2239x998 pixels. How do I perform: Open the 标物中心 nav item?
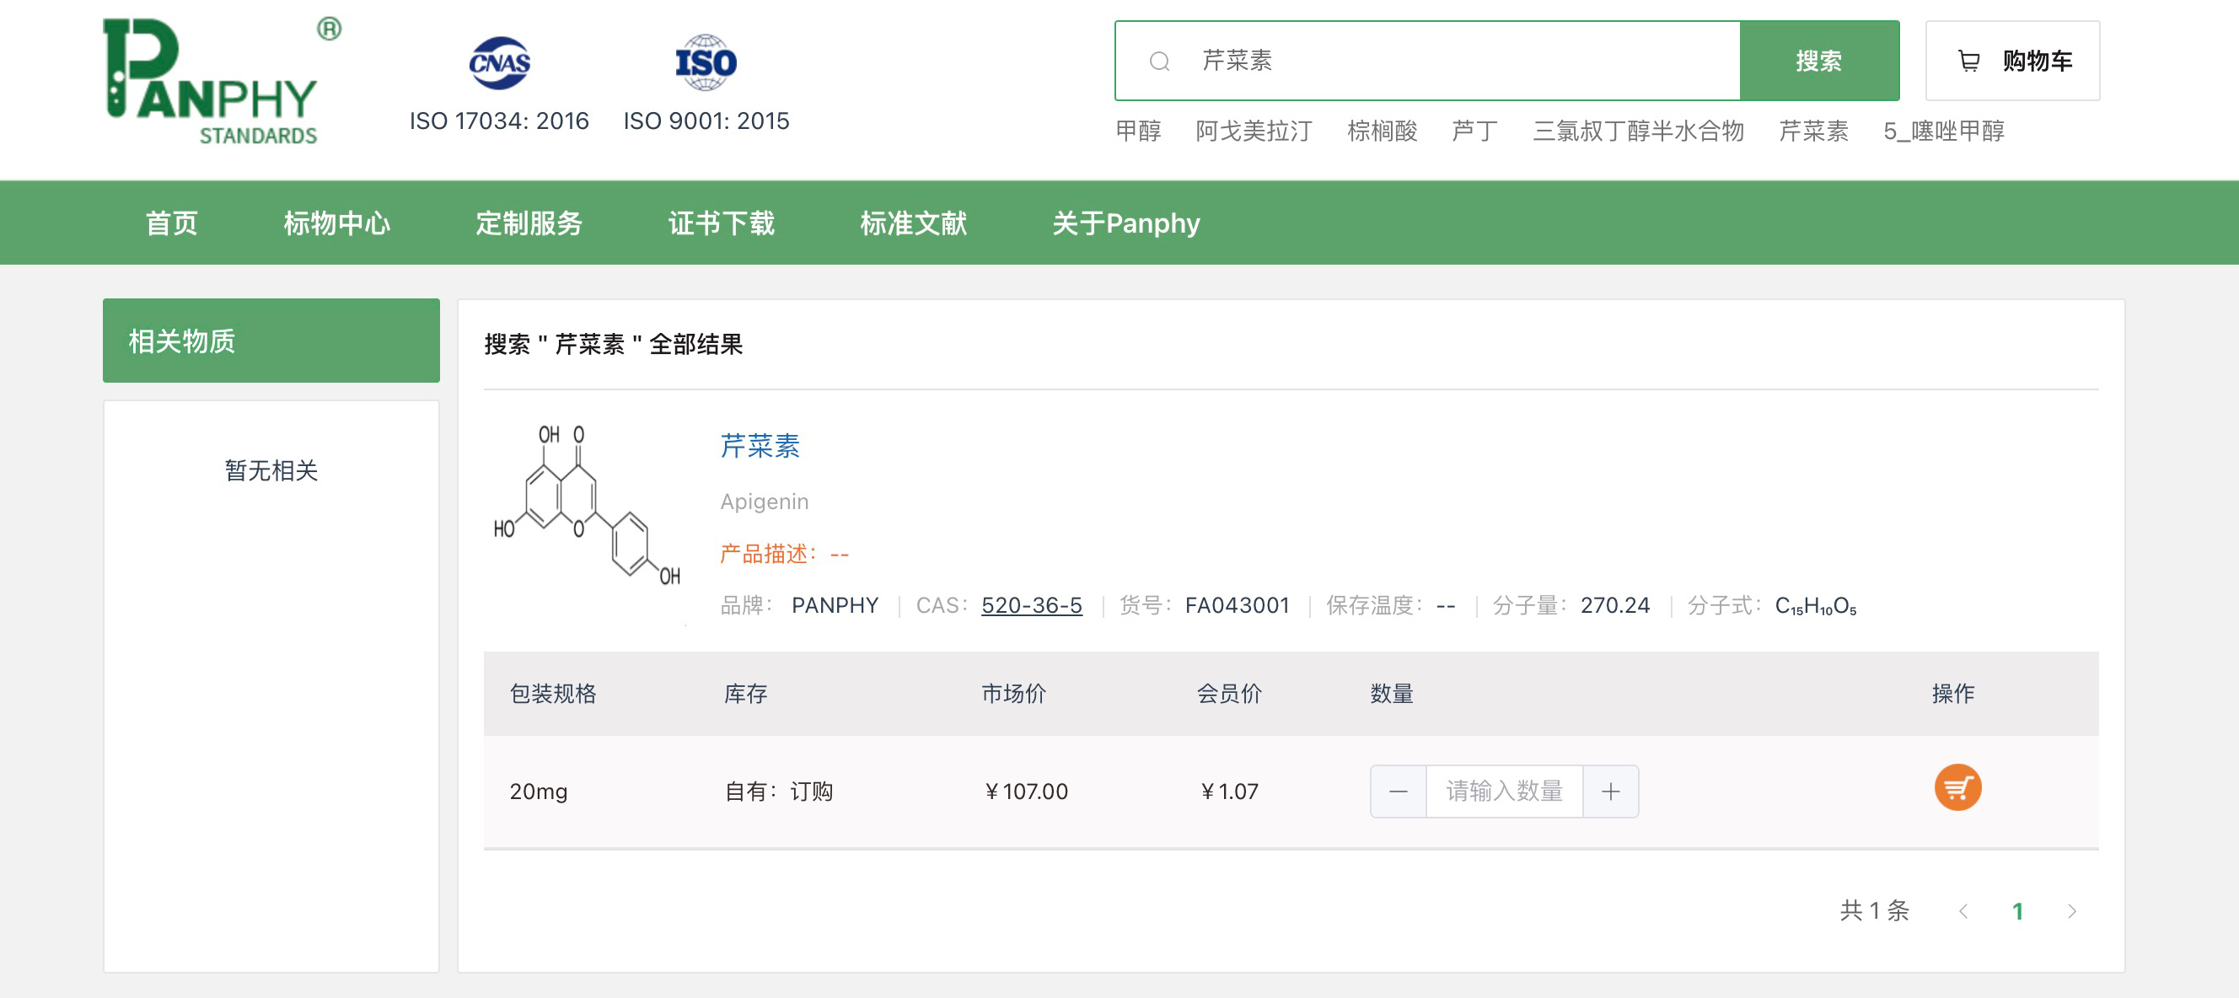[337, 223]
